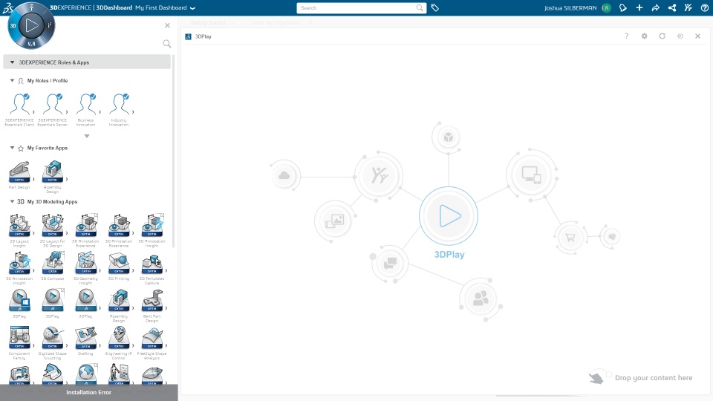This screenshot has width=713, height=401.
Task: Close the apps panel with the X
Action: (167, 25)
